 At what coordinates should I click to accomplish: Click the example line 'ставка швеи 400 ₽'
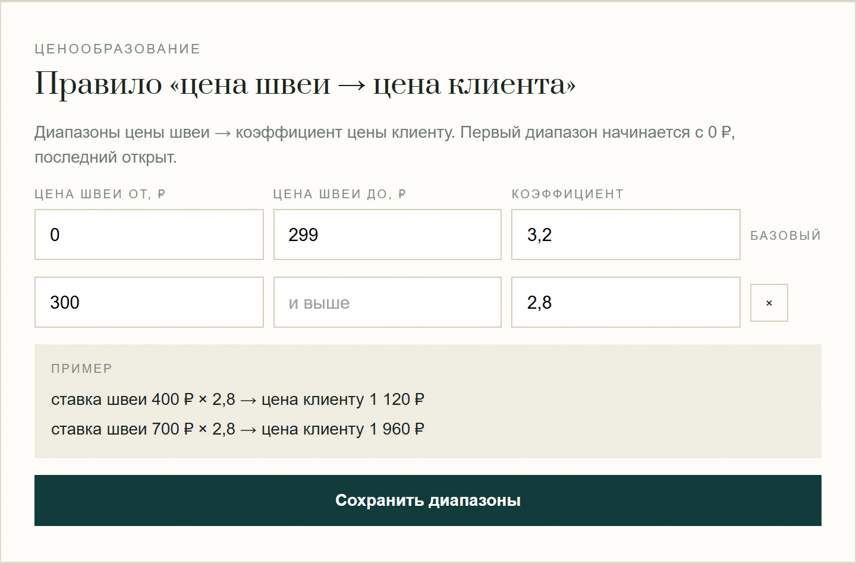tap(238, 400)
